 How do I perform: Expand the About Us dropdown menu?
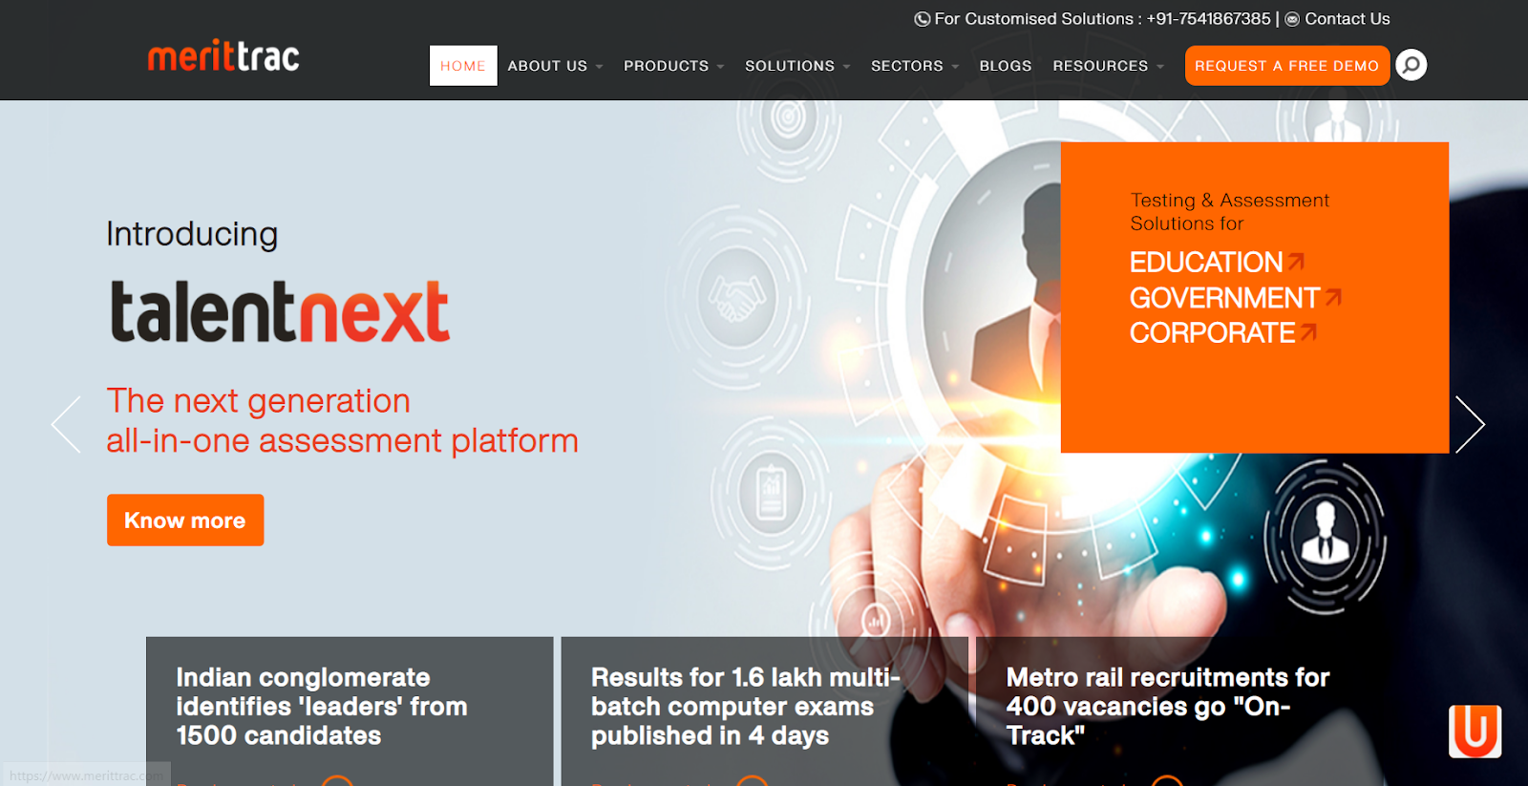[555, 66]
